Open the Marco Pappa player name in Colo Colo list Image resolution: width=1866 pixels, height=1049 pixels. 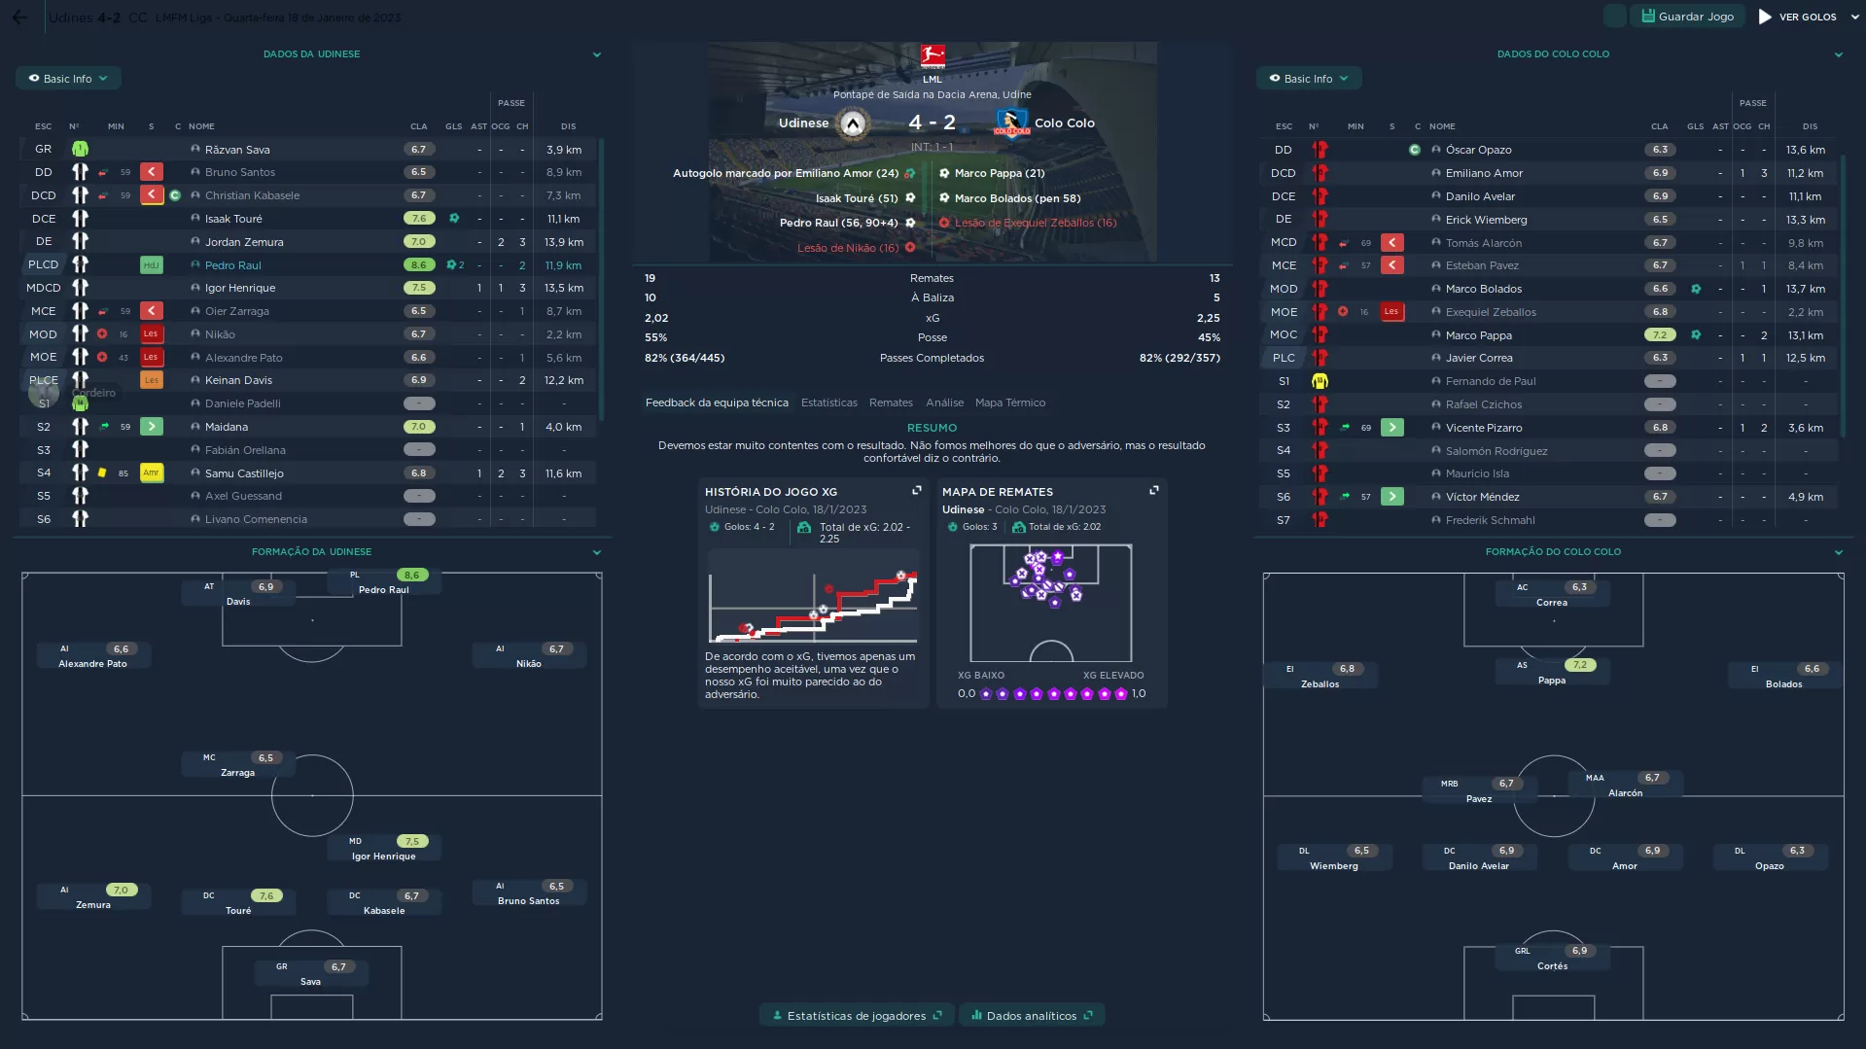point(1478,335)
